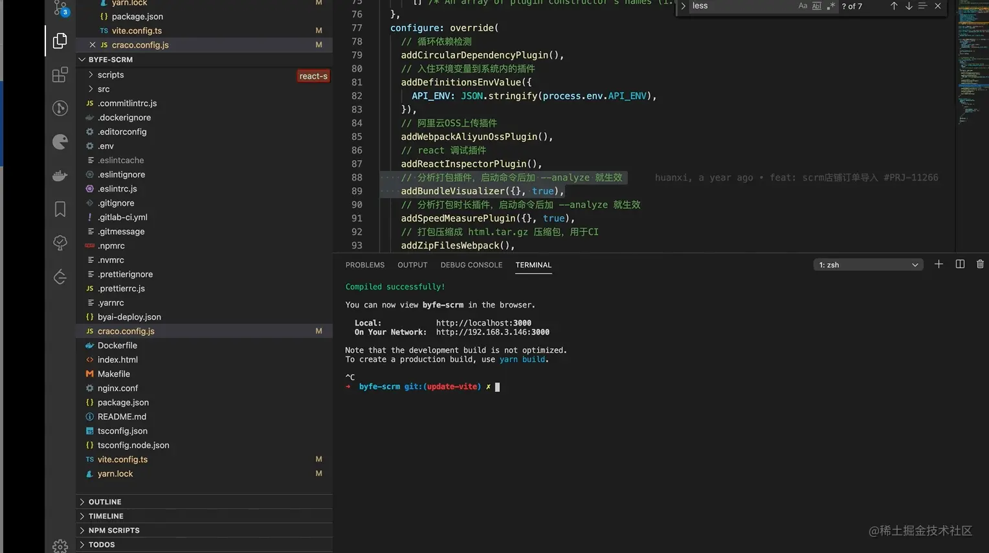Go to next match in find widget

(909, 6)
